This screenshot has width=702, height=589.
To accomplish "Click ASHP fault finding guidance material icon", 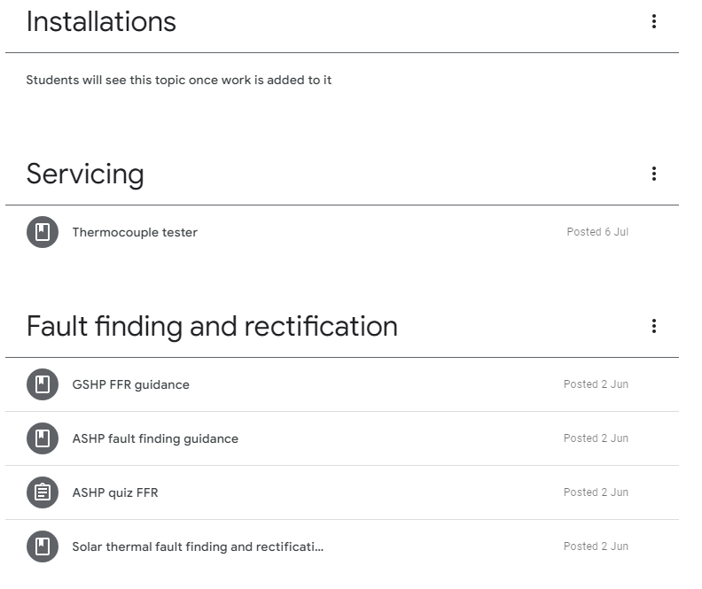I will [x=43, y=438].
